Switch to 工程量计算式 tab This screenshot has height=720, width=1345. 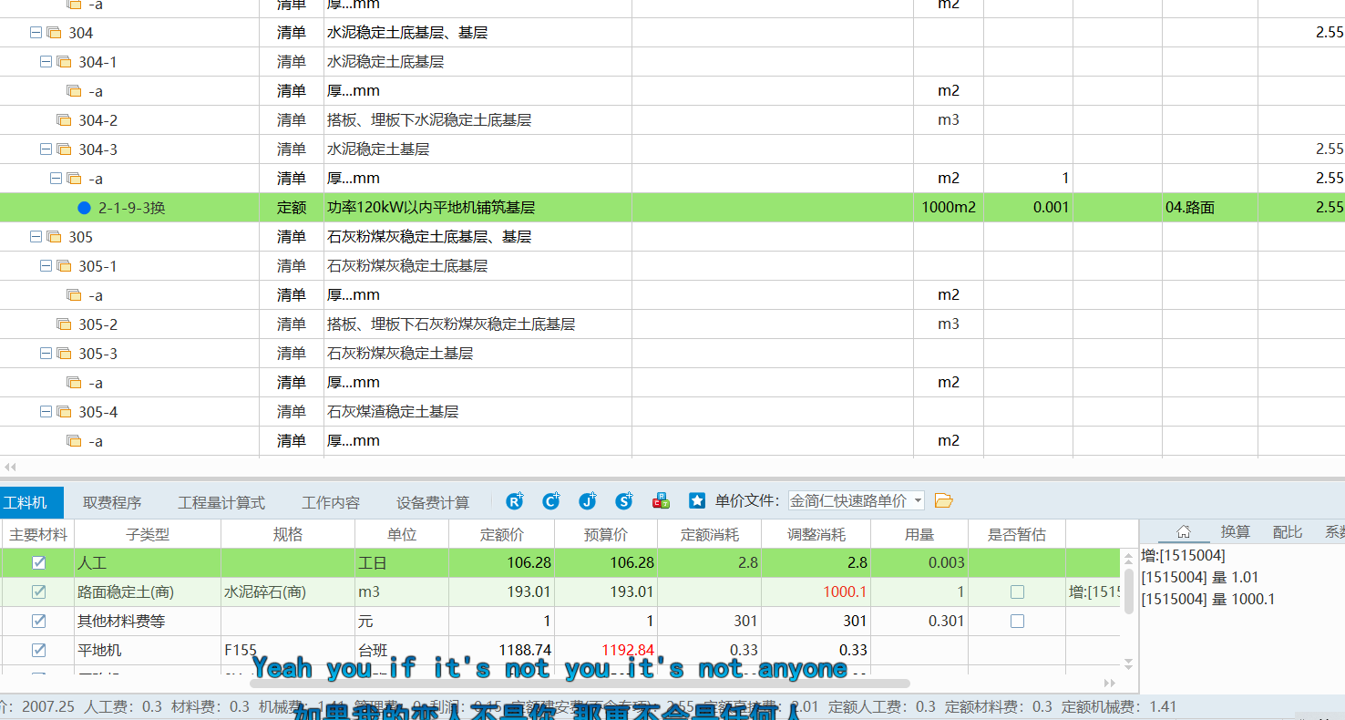pyautogui.click(x=221, y=502)
